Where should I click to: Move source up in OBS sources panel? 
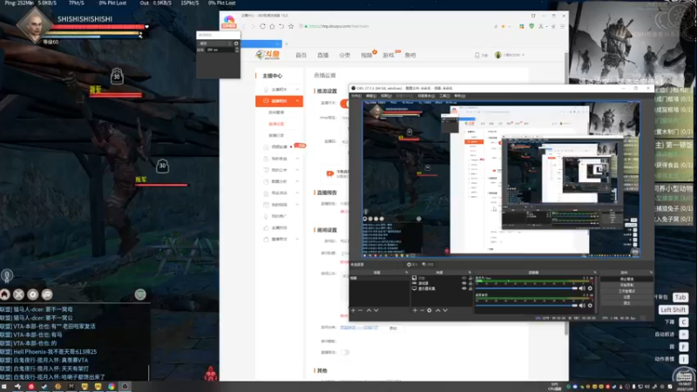pos(438,310)
